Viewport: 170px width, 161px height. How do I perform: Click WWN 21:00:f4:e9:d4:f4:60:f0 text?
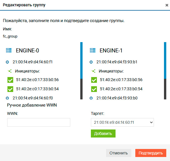pyautogui.click(x=33, y=98)
